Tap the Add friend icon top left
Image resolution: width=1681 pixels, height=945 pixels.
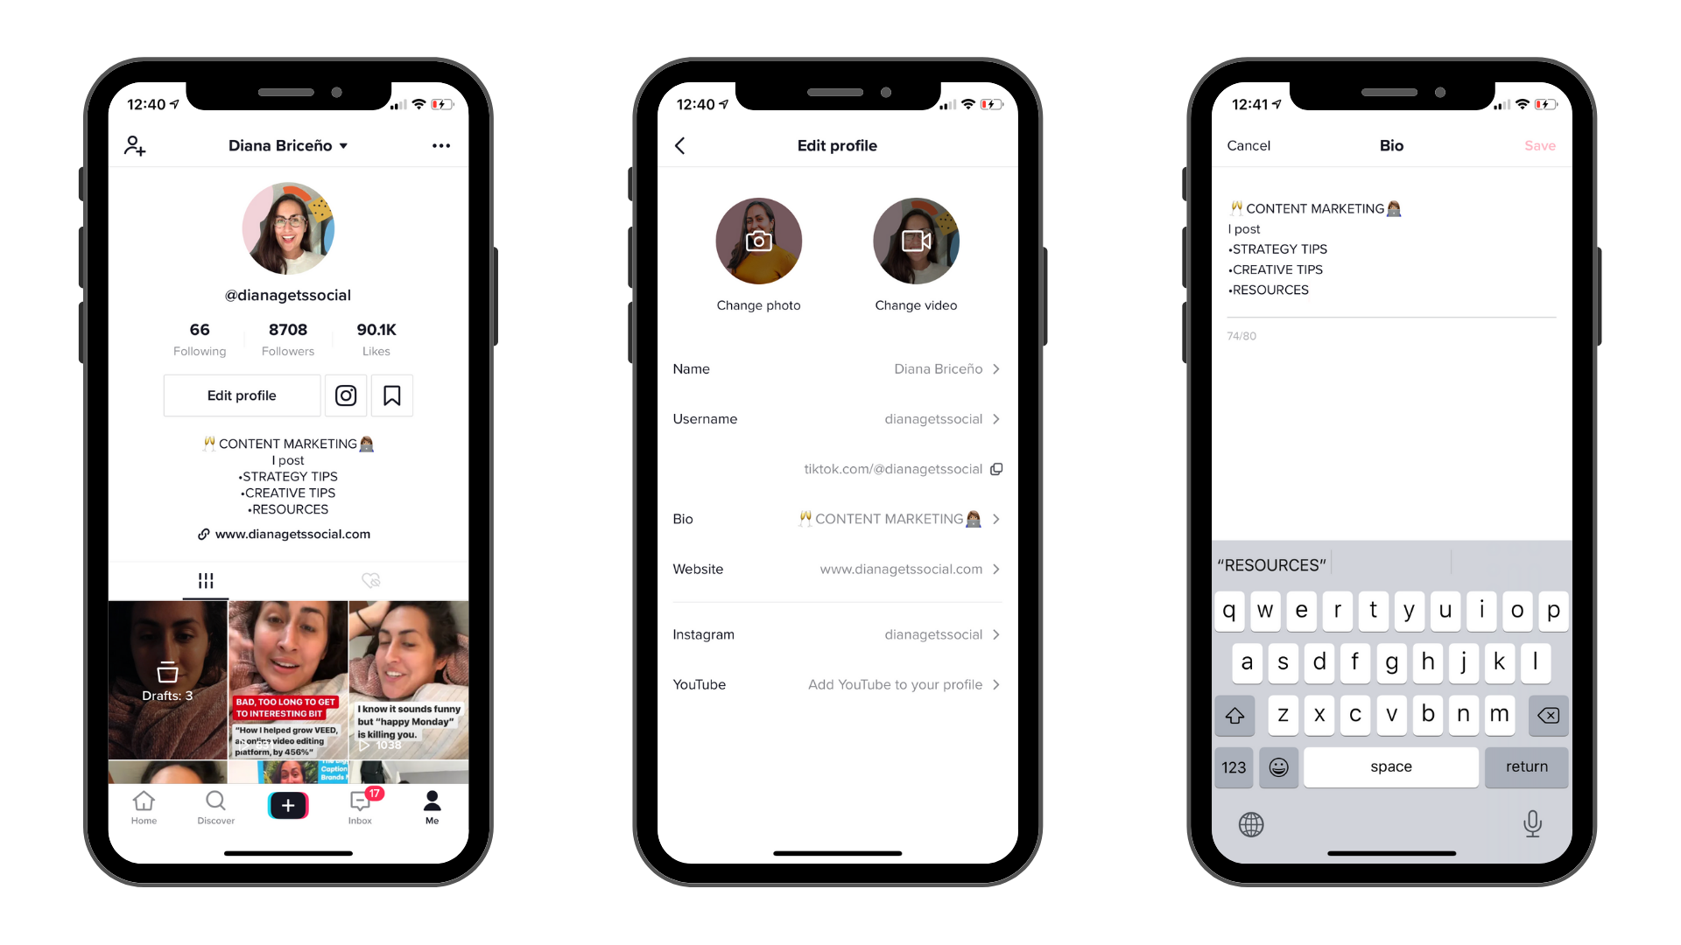point(134,144)
